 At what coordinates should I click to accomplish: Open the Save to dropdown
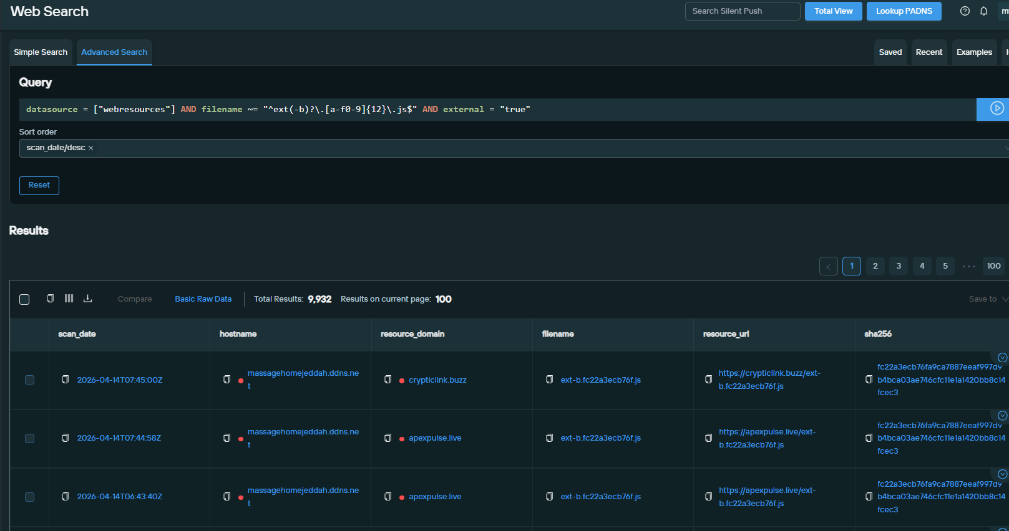988,299
